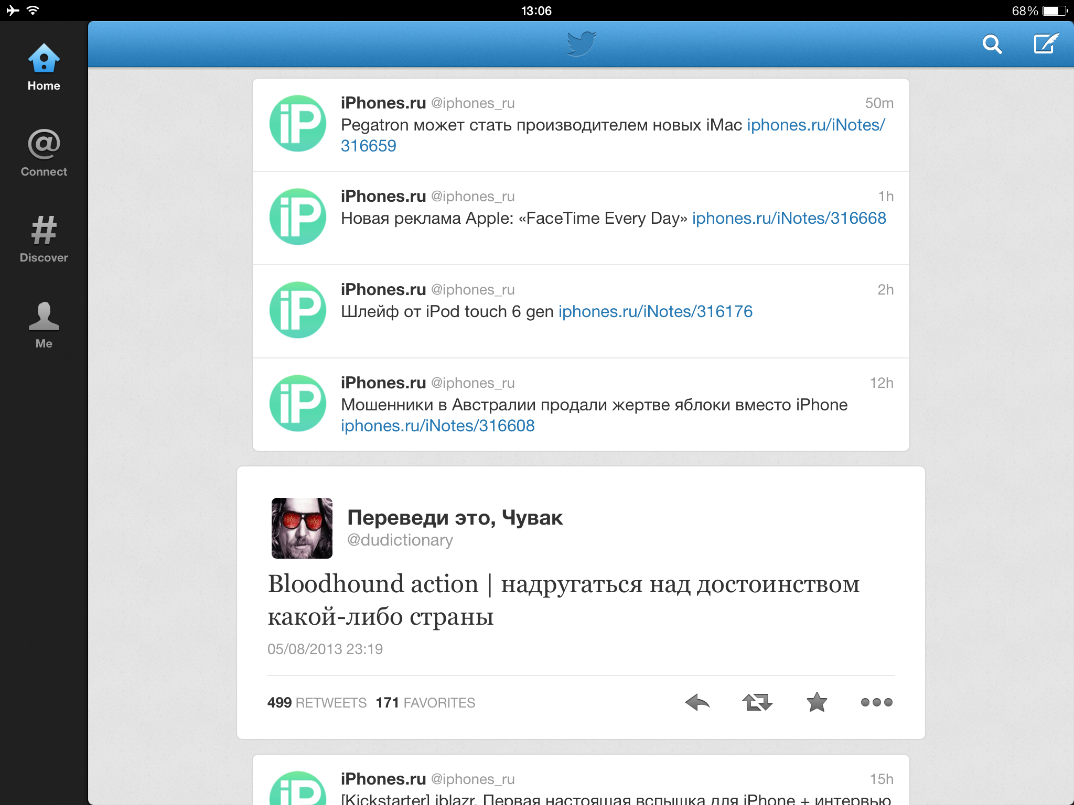Open tweet text 'Новая реклама Apple'
Image resolution: width=1074 pixels, height=805 pixels.
tap(427, 219)
